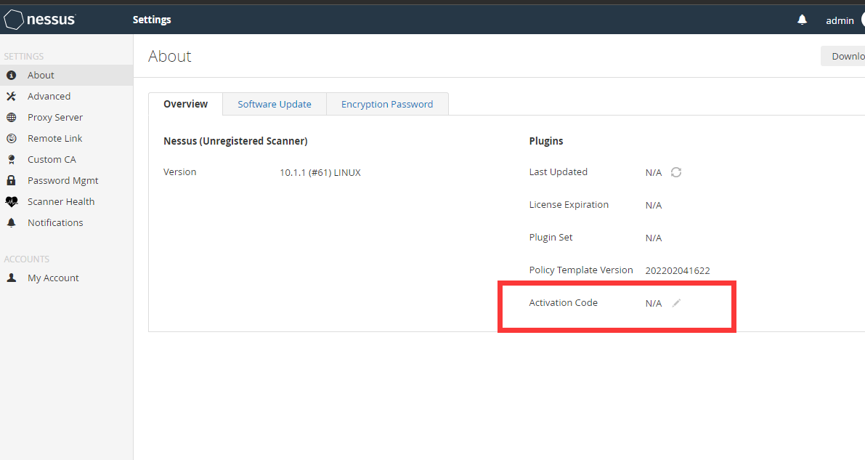Click the Notifications bell icon in sidebar
This screenshot has width=865, height=460.
11,222
